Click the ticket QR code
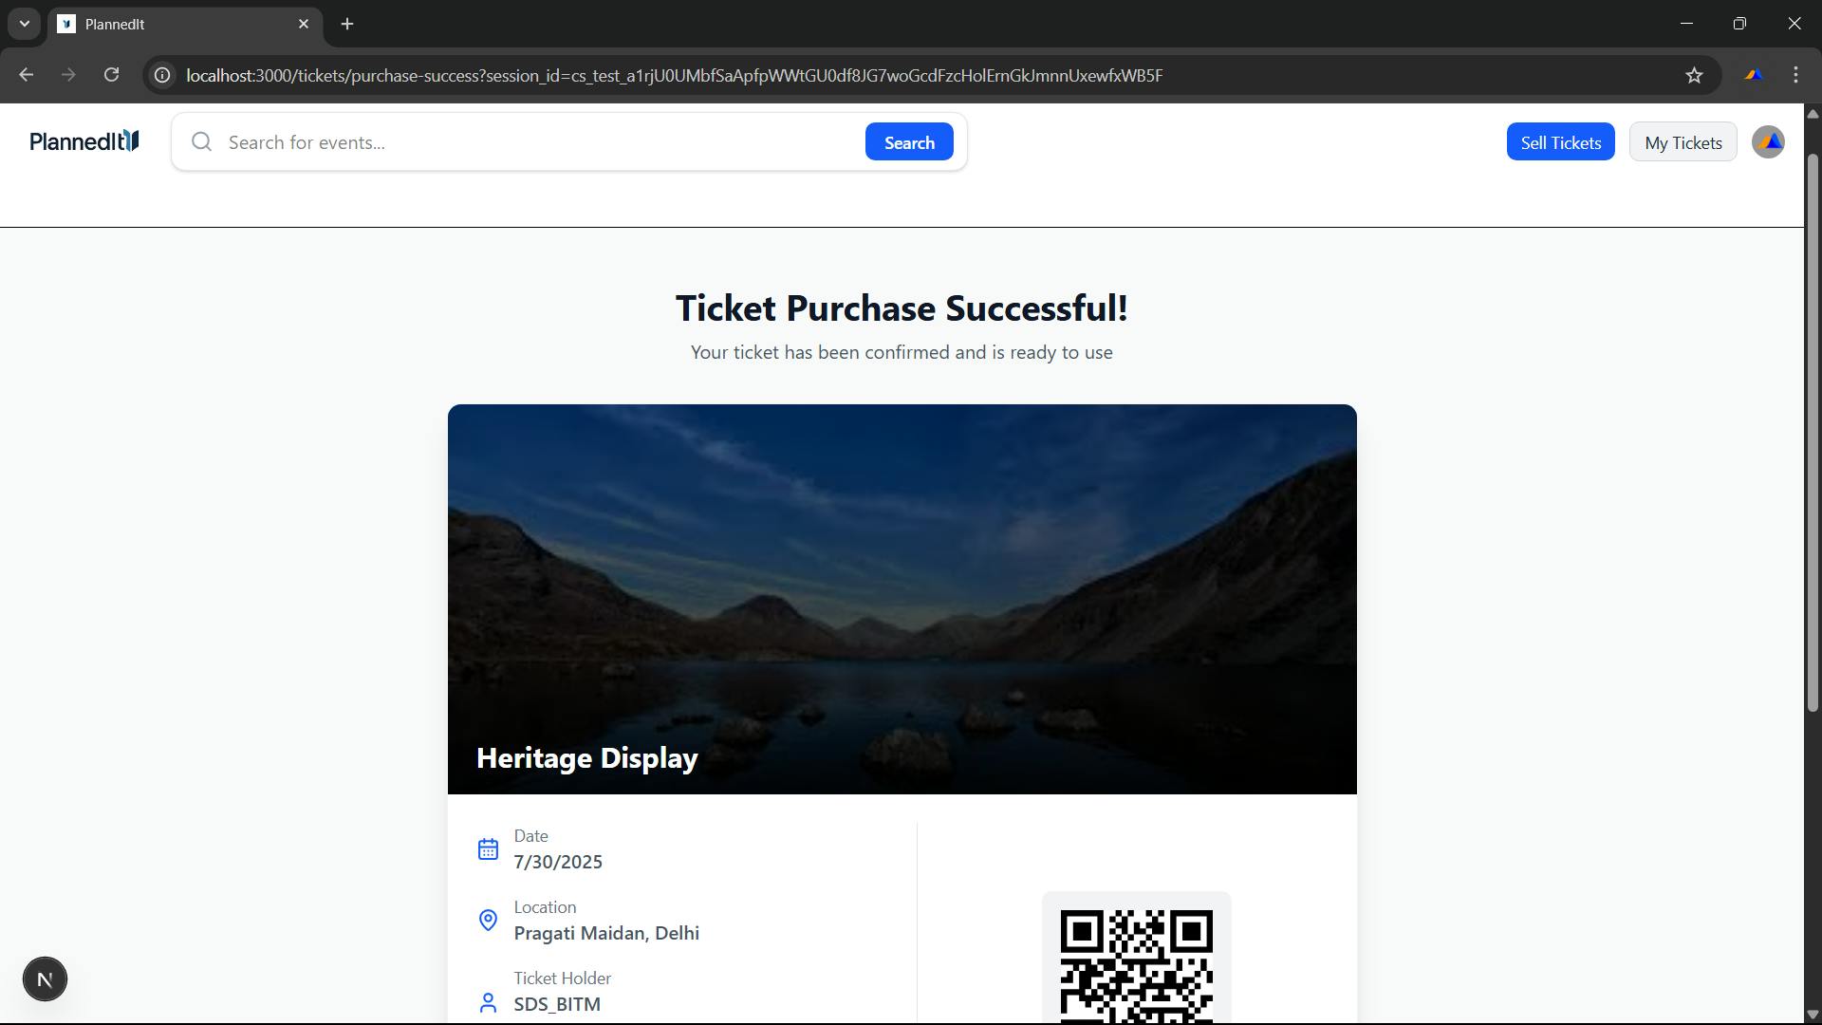The width and height of the screenshot is (1822, 1025). pos(1136,966)
